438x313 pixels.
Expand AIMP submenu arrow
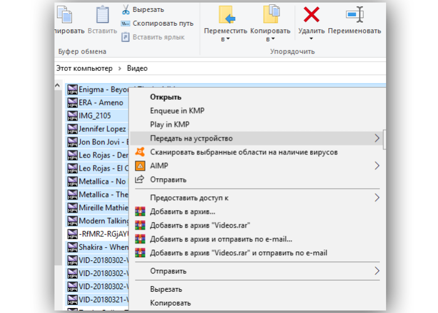tap(377, 166)
